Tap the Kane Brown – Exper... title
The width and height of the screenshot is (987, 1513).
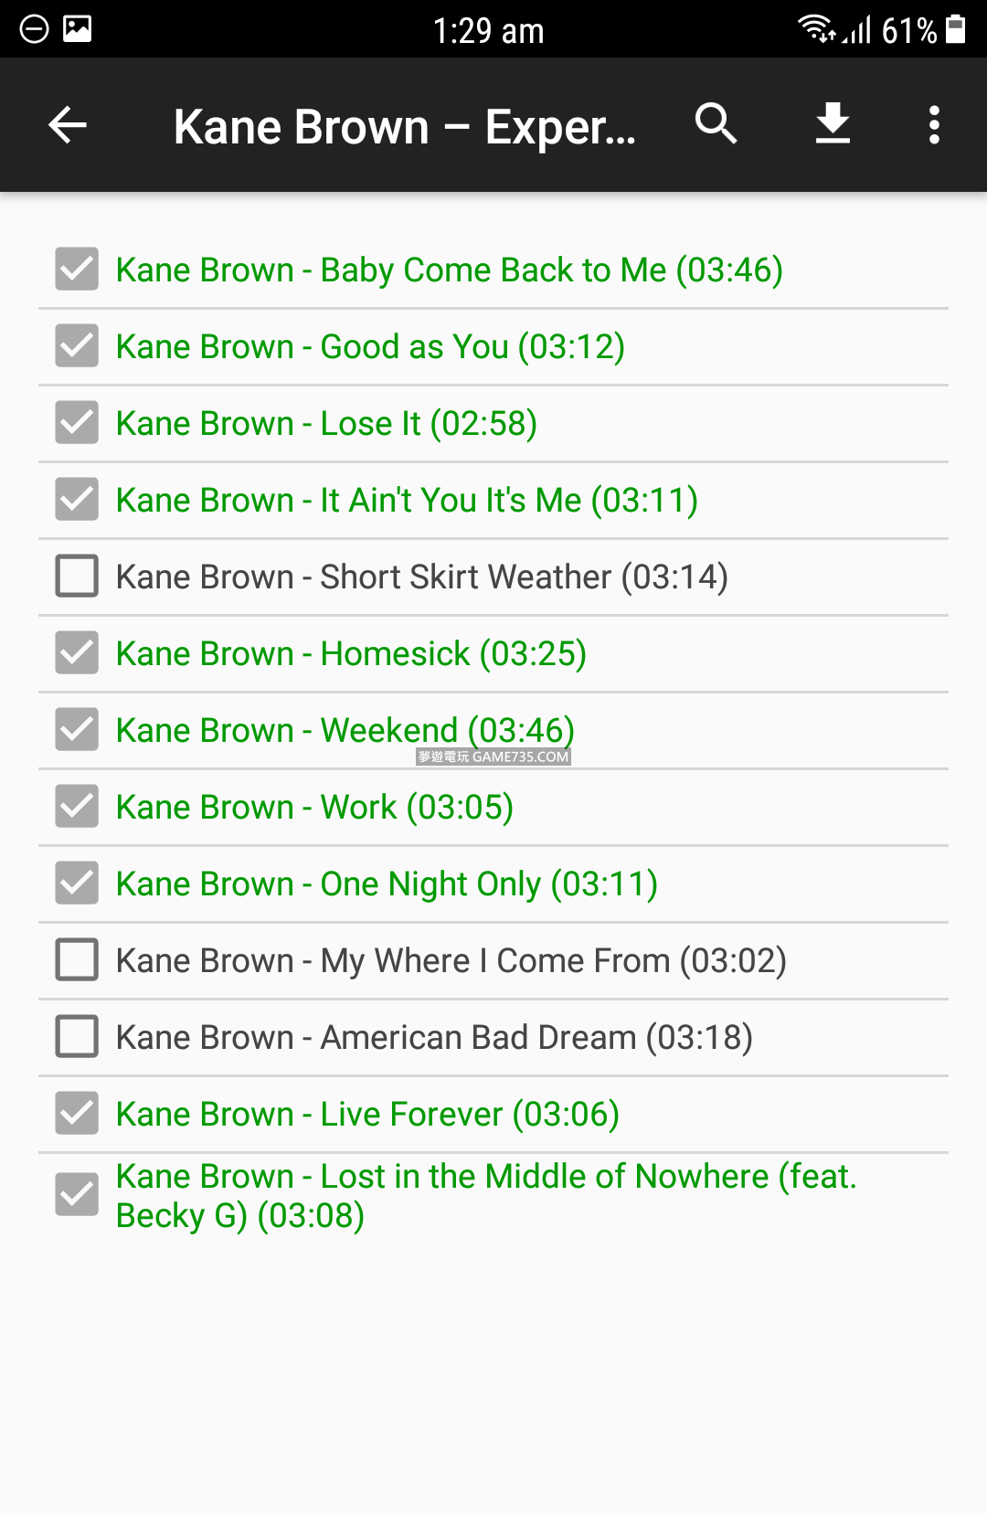coord(404,127)
